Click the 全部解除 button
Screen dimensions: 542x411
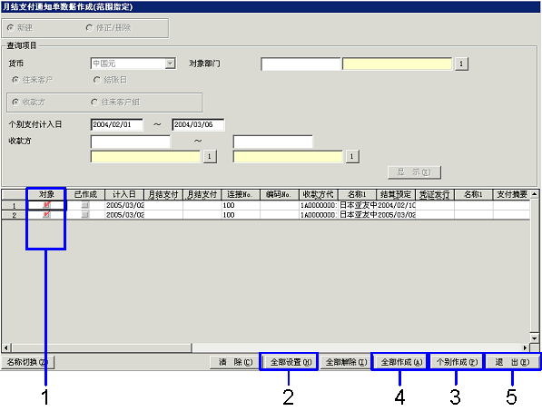click(x=347, y=362)
